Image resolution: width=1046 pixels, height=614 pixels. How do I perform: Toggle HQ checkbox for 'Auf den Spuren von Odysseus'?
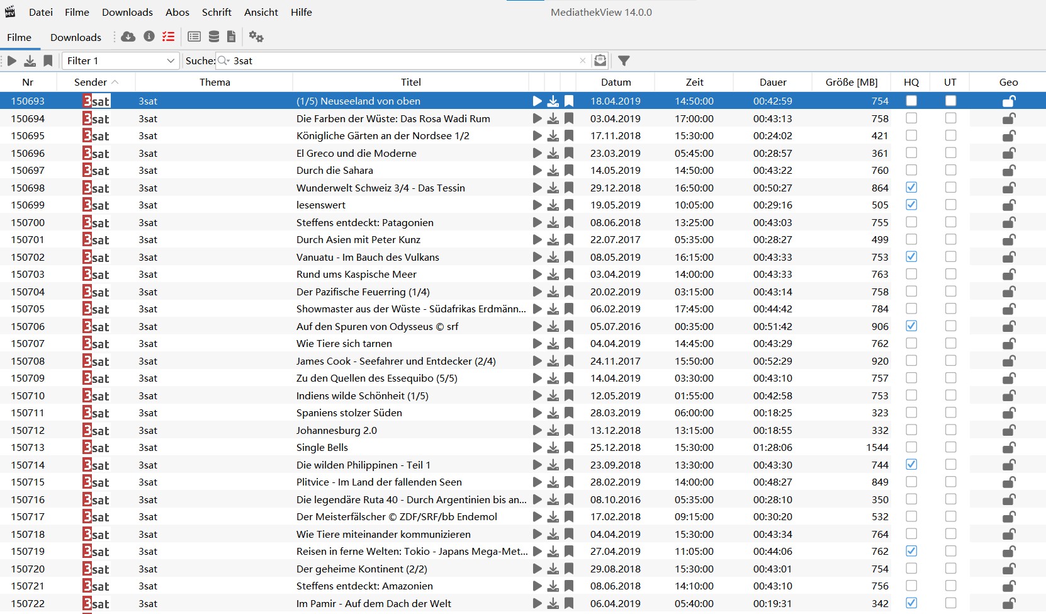911,326
